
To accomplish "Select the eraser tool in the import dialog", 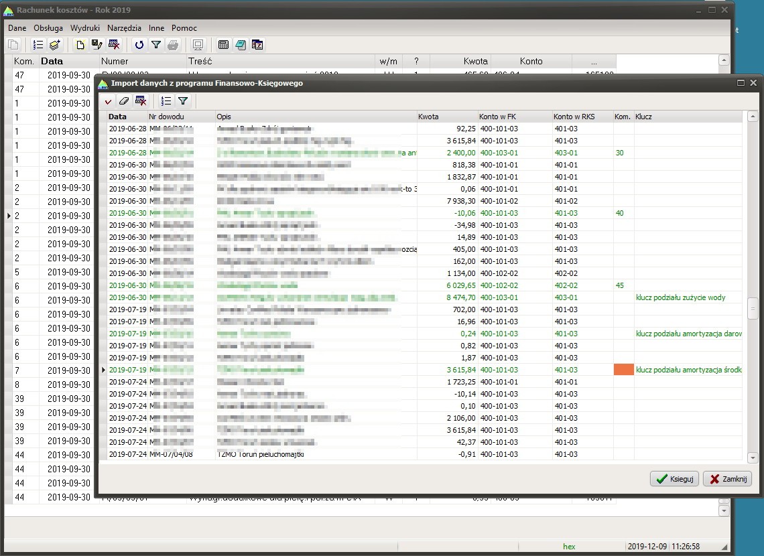I will (124, 101).
